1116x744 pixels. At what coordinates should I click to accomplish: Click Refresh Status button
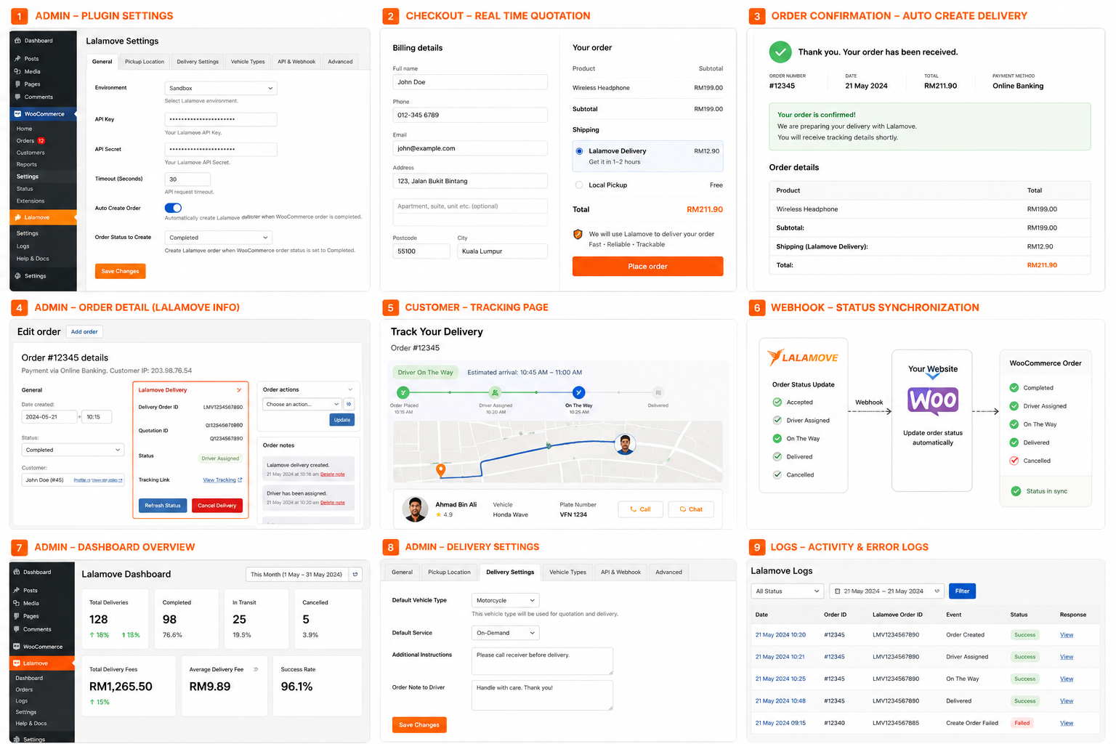click(x=163, y=506)
